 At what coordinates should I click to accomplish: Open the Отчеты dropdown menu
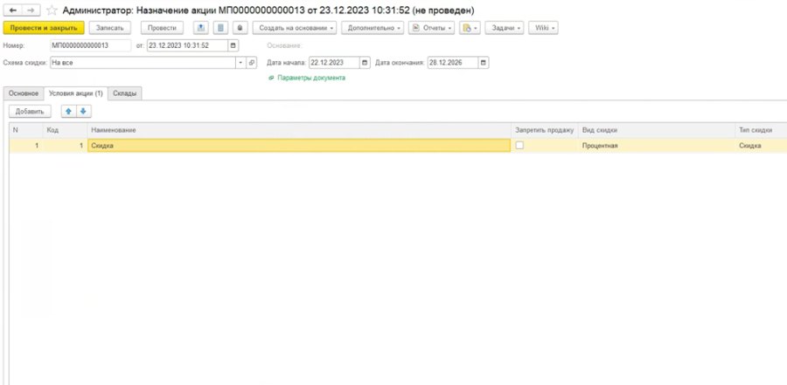point(432,28)
